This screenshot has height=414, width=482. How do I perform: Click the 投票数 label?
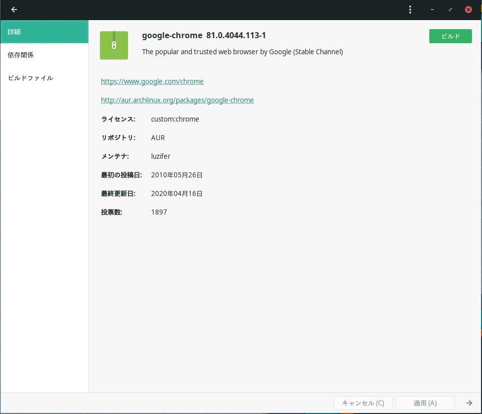coord(111,212)
